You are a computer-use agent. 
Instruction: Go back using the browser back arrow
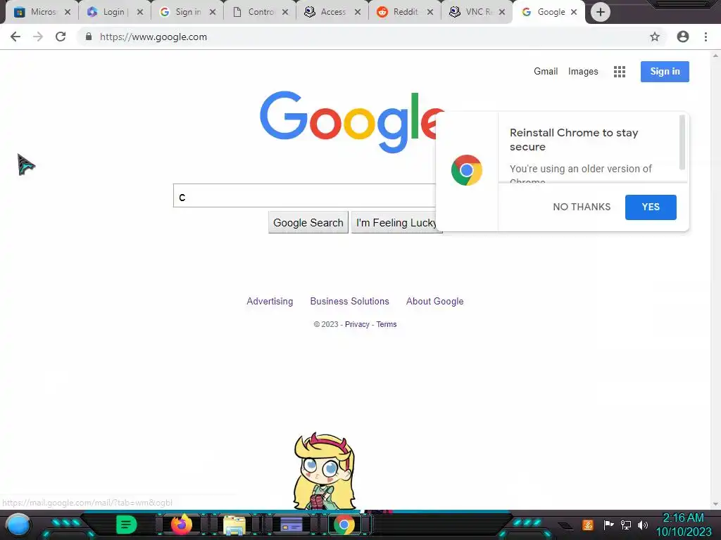(x=15, y=37)
